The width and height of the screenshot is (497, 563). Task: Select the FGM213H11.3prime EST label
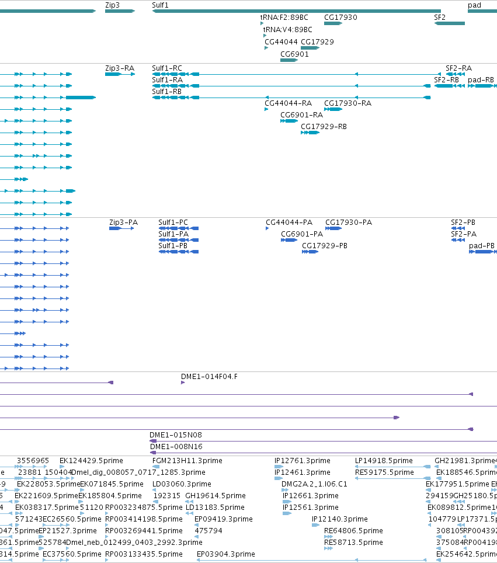(x=187, y=460)
